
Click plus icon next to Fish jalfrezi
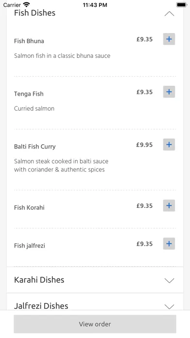[x=169, y=244]
